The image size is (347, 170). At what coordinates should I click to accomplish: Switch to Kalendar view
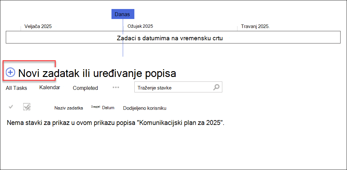50,87
